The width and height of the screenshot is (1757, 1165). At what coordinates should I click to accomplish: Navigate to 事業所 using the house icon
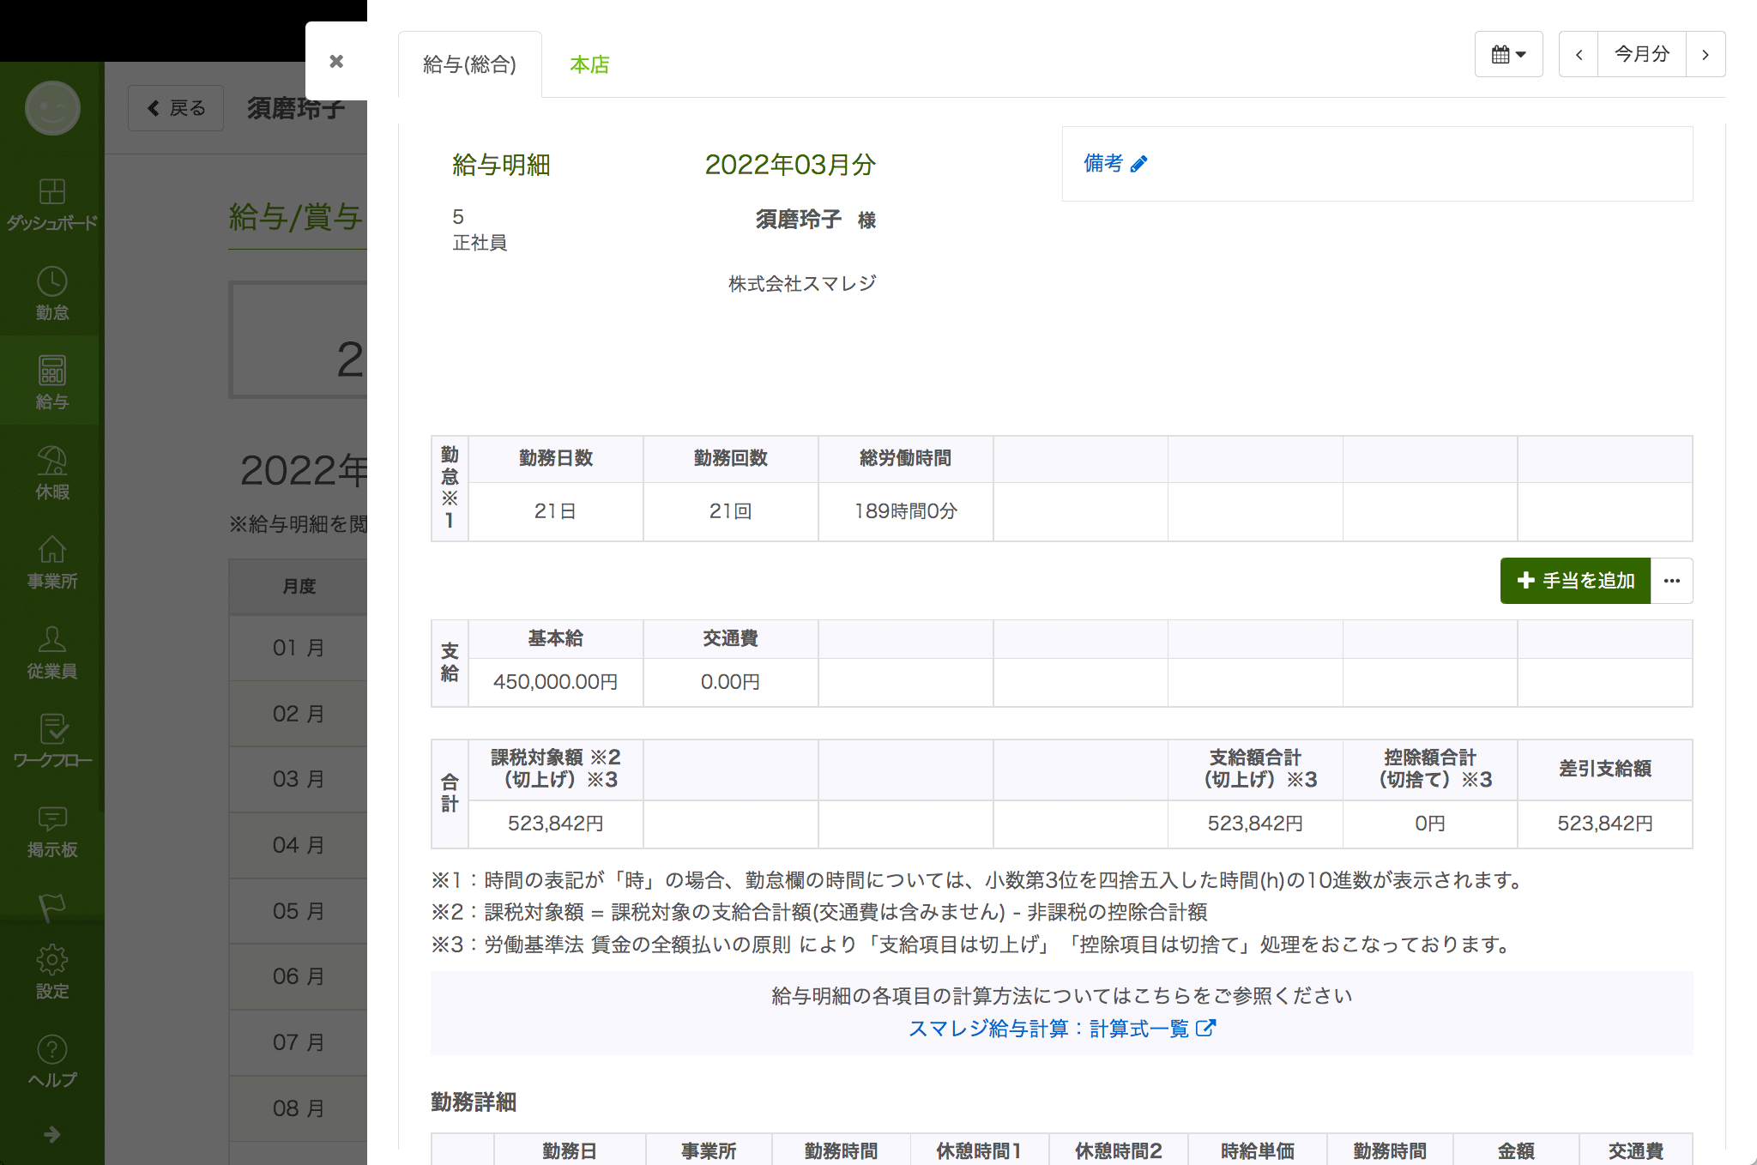click(51, 562)
